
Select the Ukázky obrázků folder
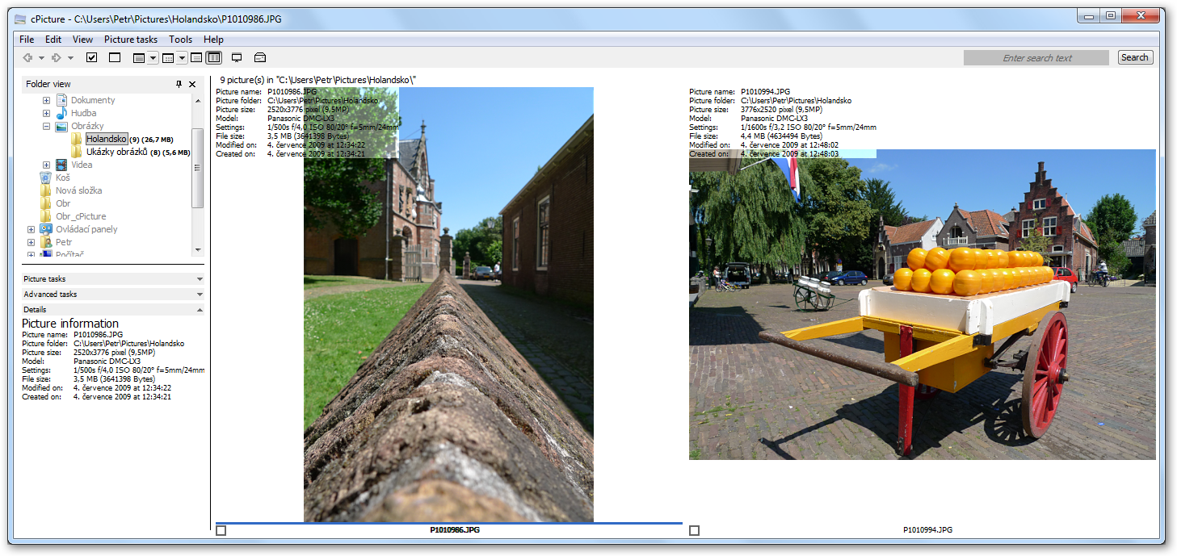tap(116, 152)
